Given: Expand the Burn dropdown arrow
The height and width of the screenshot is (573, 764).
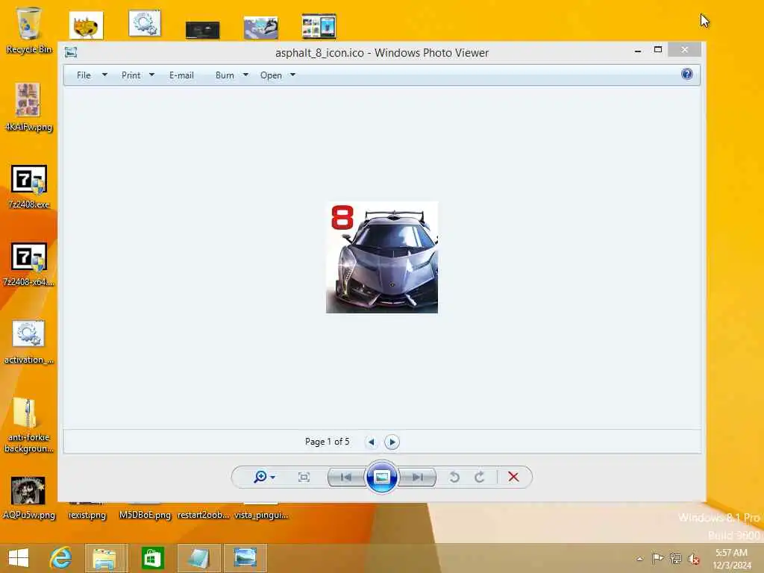Looking at the screenshot, I should 245,75.
